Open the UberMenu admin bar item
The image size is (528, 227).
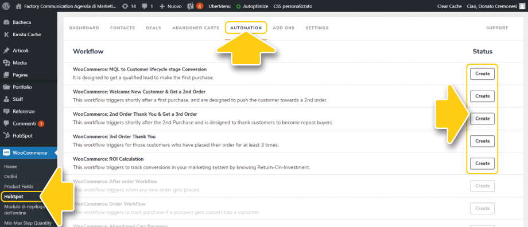point(220,6)
